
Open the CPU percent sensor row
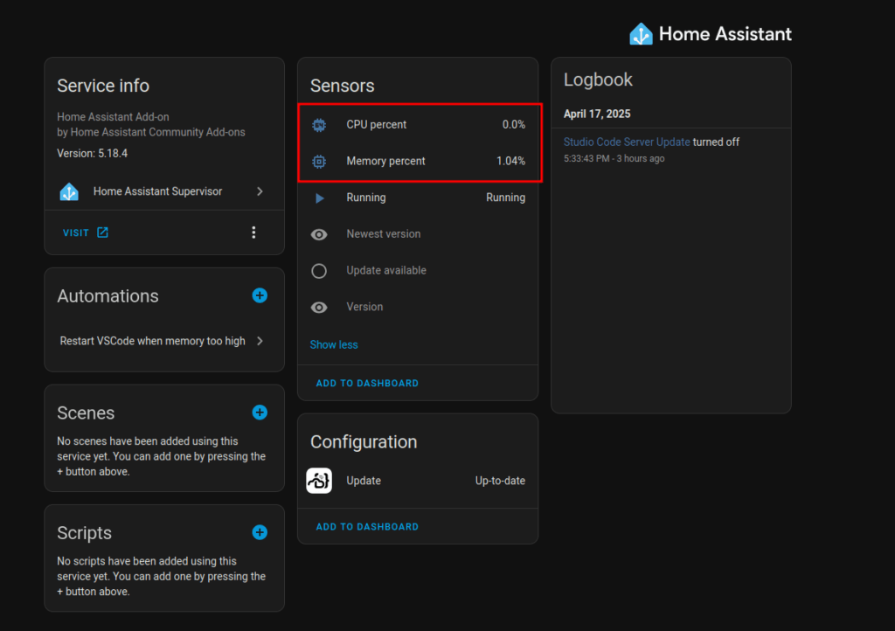coord(418,125)
